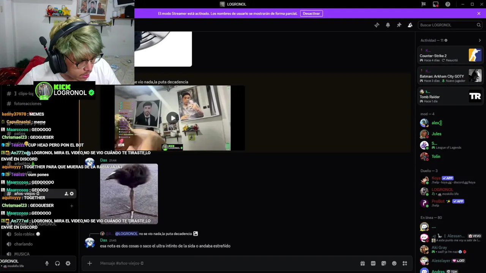
Task: Join the charlando voice channel
Action: point(23,244)
